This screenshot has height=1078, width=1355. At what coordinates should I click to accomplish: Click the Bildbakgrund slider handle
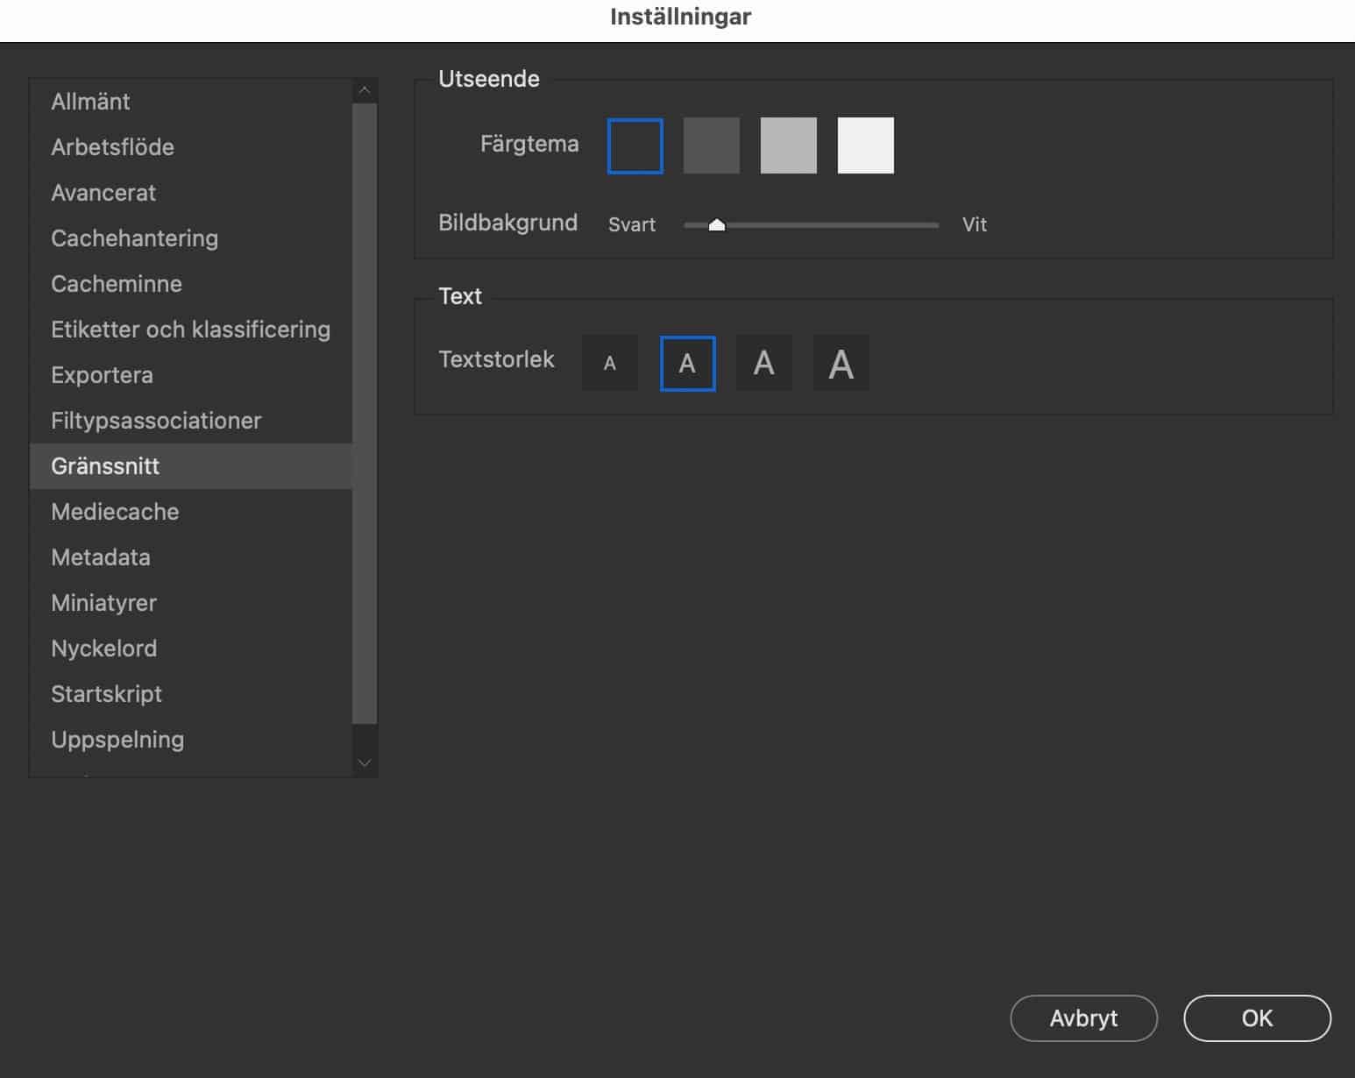[x=716, y=225]
